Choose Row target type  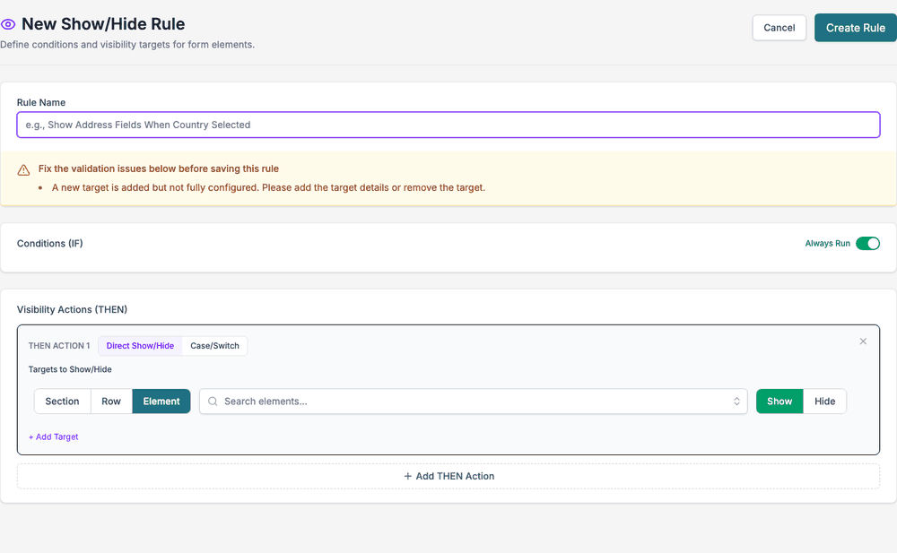[x=111, y=402]
